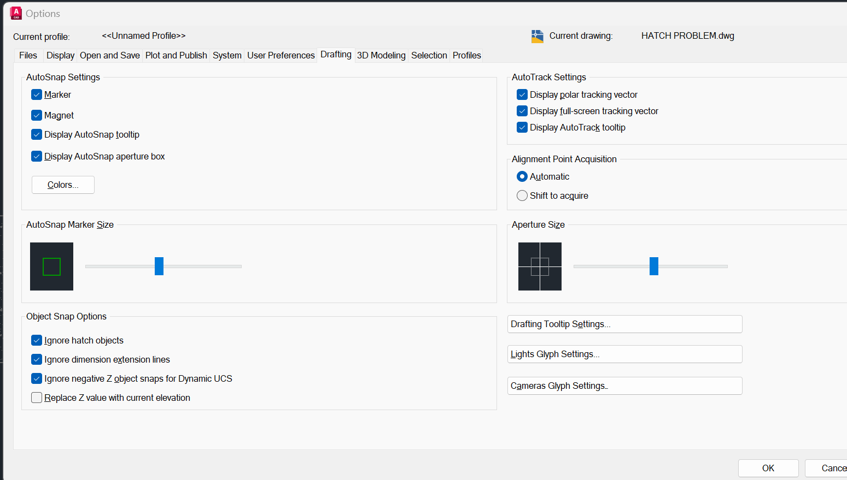Screen dimensions: 847x480
Task: Switch to the Selection tab
Action: pos(429,55)
